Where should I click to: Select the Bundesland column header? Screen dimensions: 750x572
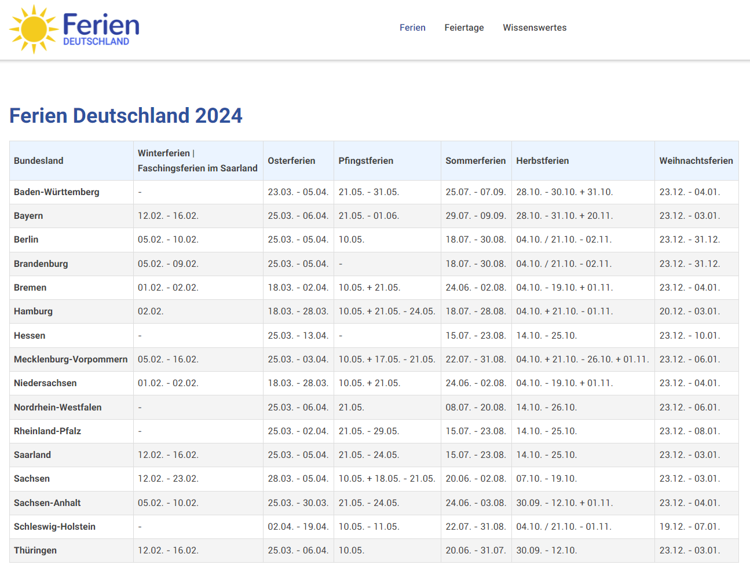point(38,160)
